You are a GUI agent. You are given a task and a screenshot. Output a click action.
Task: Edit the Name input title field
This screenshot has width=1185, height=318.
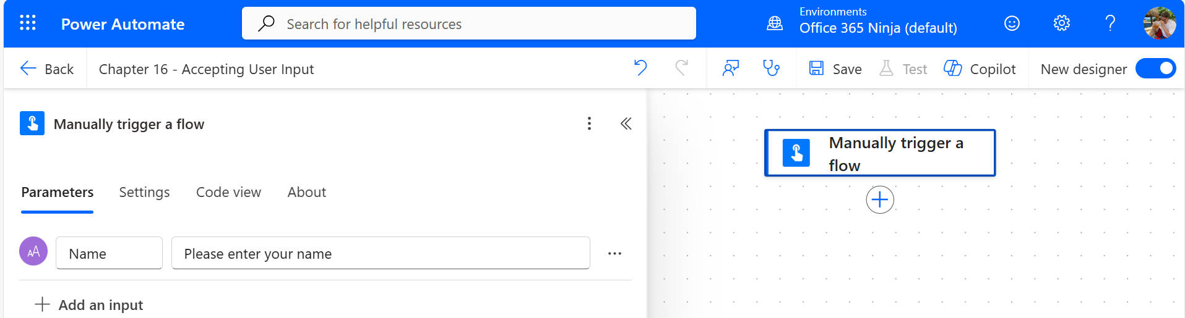tap(109, 253)
